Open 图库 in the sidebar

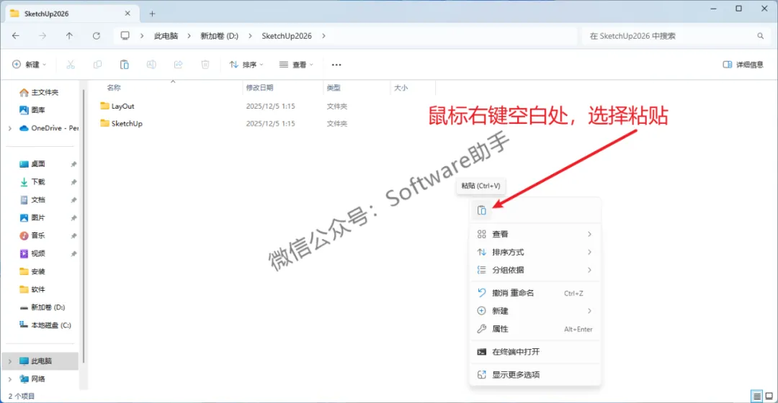(x=32, y=110)
